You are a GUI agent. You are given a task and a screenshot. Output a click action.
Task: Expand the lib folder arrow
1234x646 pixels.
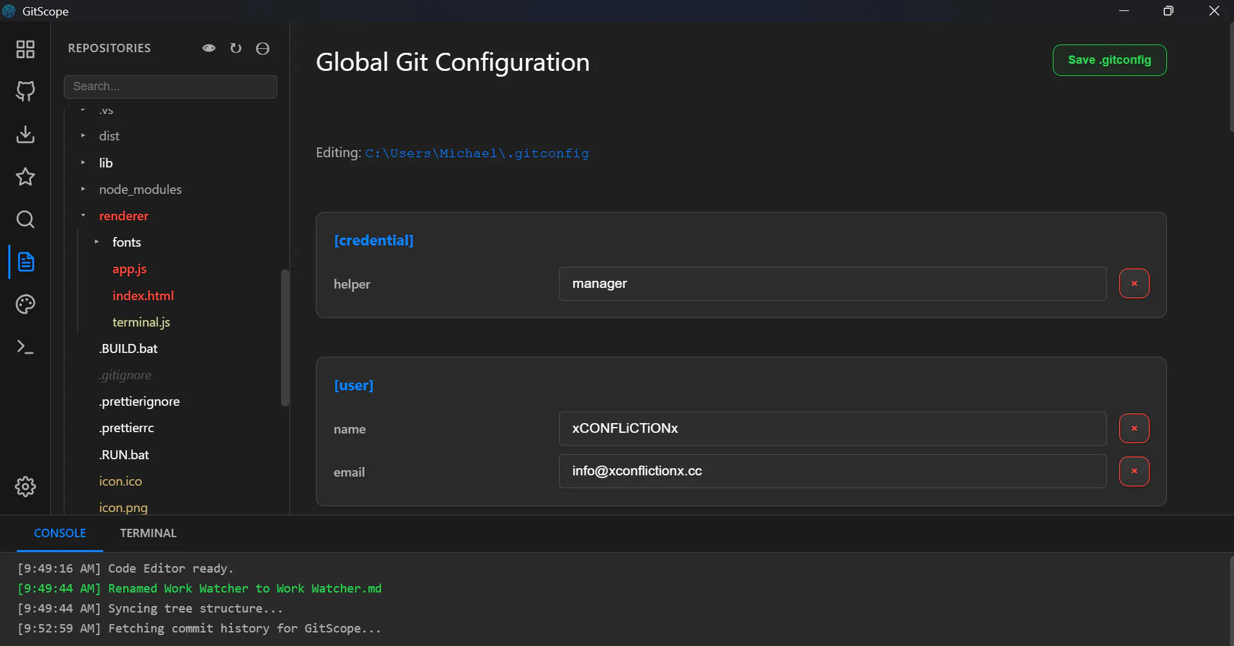83,163
